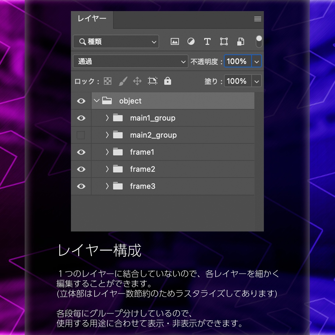Select the frame1 layer name
The image size is (335, 335).
142,152
